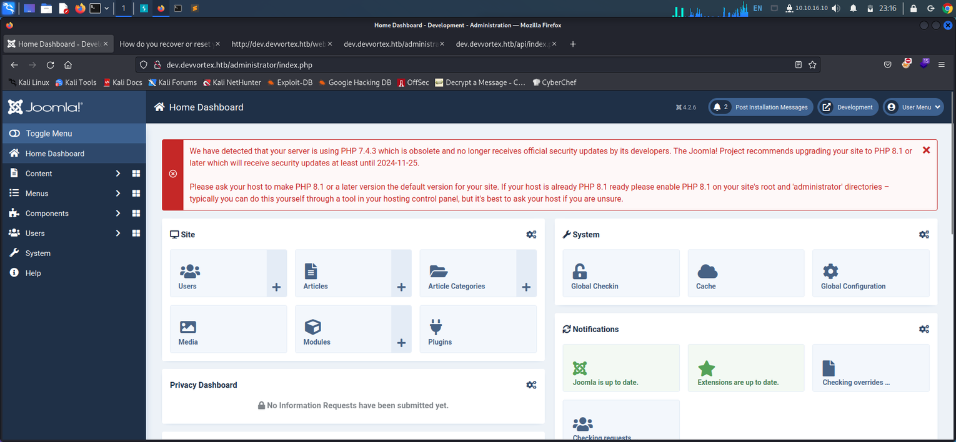The height and width of the screenshot is (442, 956).
Task: Open volume control in system tray
Action: (836, 8)
